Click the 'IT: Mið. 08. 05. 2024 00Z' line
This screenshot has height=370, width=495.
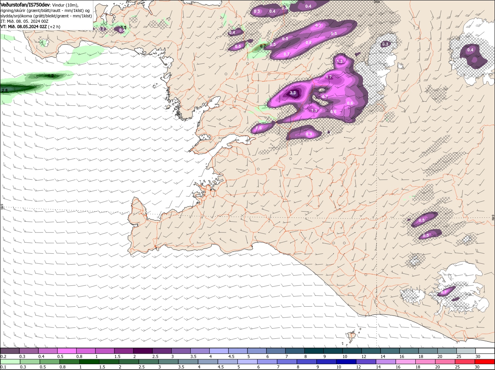click(24, 21)
